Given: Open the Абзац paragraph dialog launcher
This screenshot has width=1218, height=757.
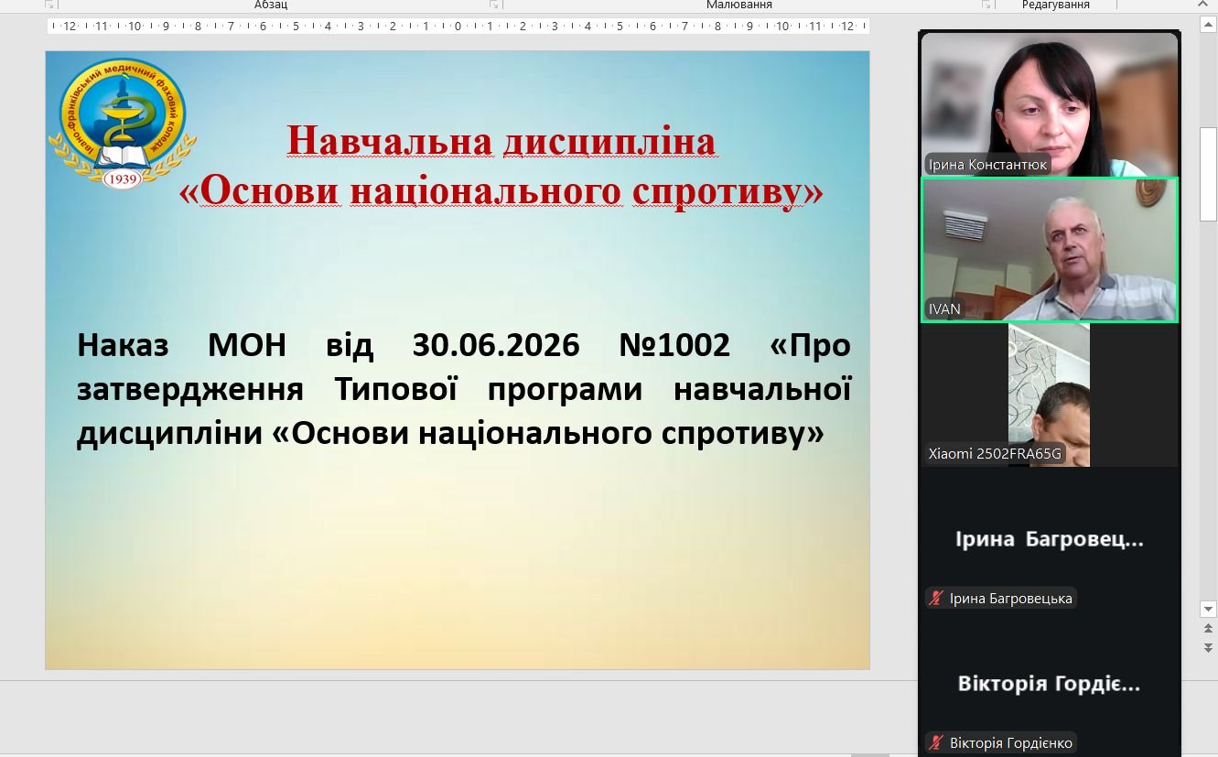Looking at the screenshot, I should (x=494, y=5).
